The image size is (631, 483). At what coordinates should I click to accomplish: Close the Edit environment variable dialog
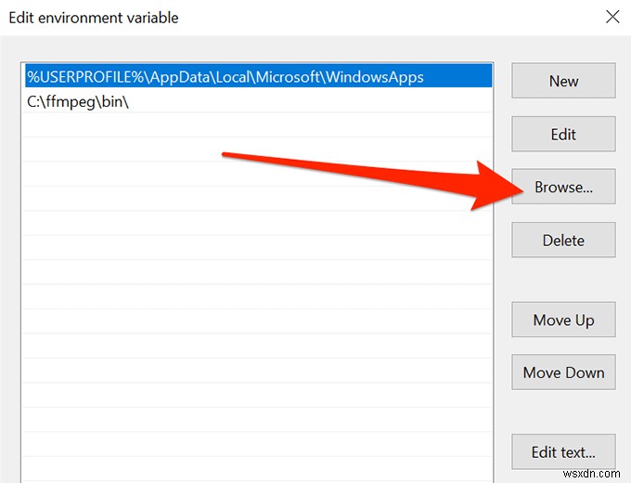tap(612, 17)
